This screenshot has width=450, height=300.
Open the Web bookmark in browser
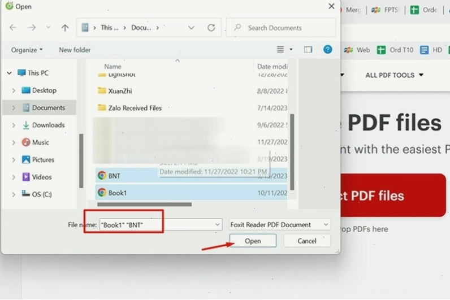pos(357,50)
